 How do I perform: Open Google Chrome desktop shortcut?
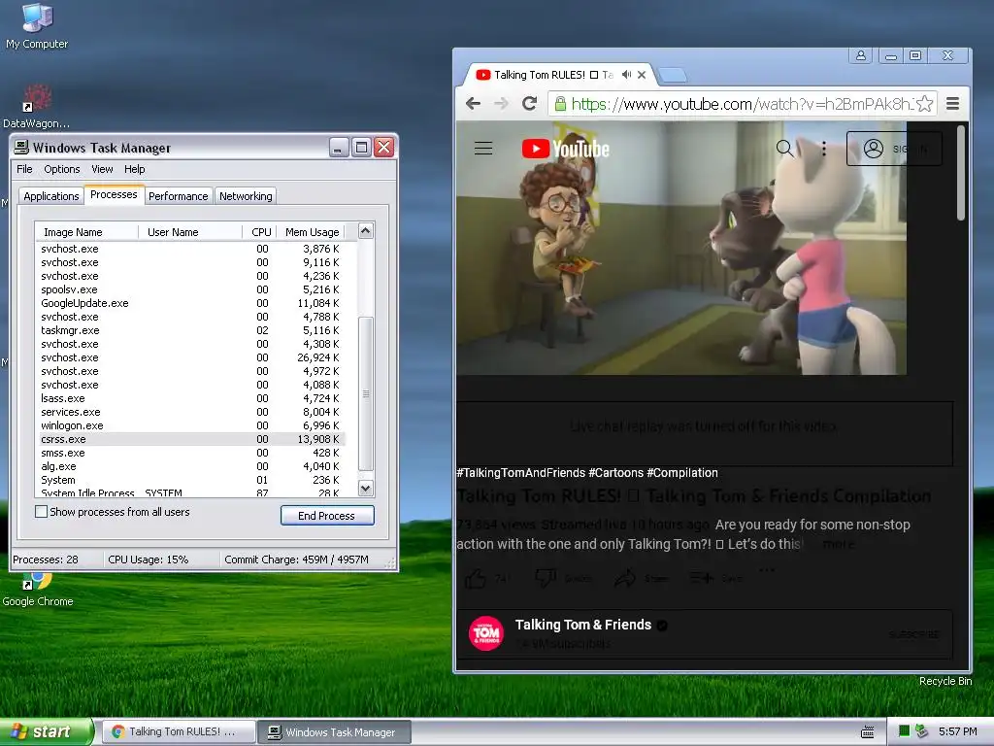point(38,590)
